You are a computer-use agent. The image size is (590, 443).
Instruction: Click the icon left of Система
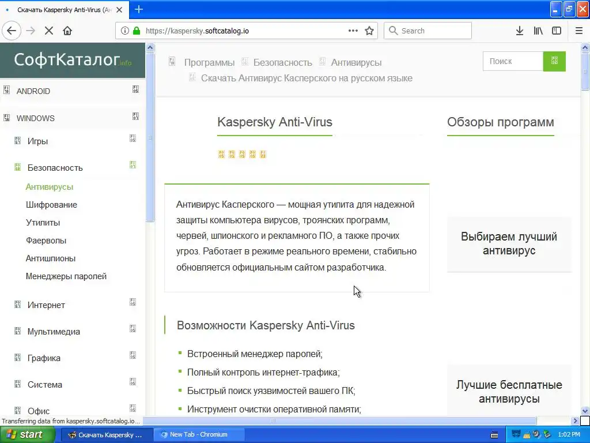pyautogui.click(x=17, y=384)
